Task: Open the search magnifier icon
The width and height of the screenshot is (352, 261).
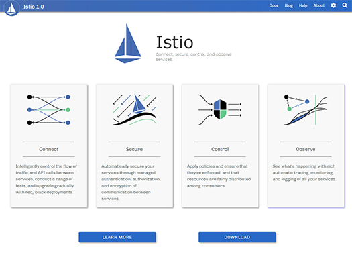Action: [x=345, y=5]
